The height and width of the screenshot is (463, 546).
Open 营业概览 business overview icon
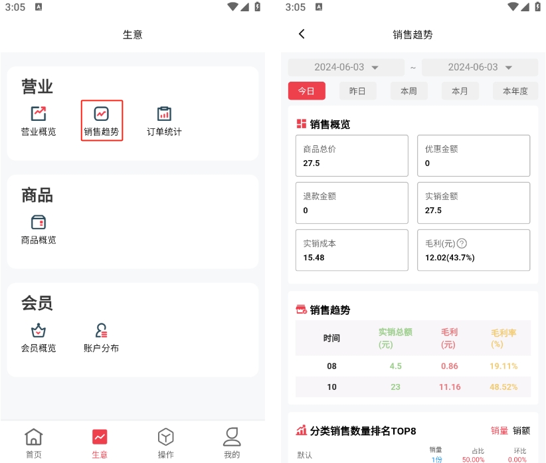pyautogui.click(x=39, y=121)
